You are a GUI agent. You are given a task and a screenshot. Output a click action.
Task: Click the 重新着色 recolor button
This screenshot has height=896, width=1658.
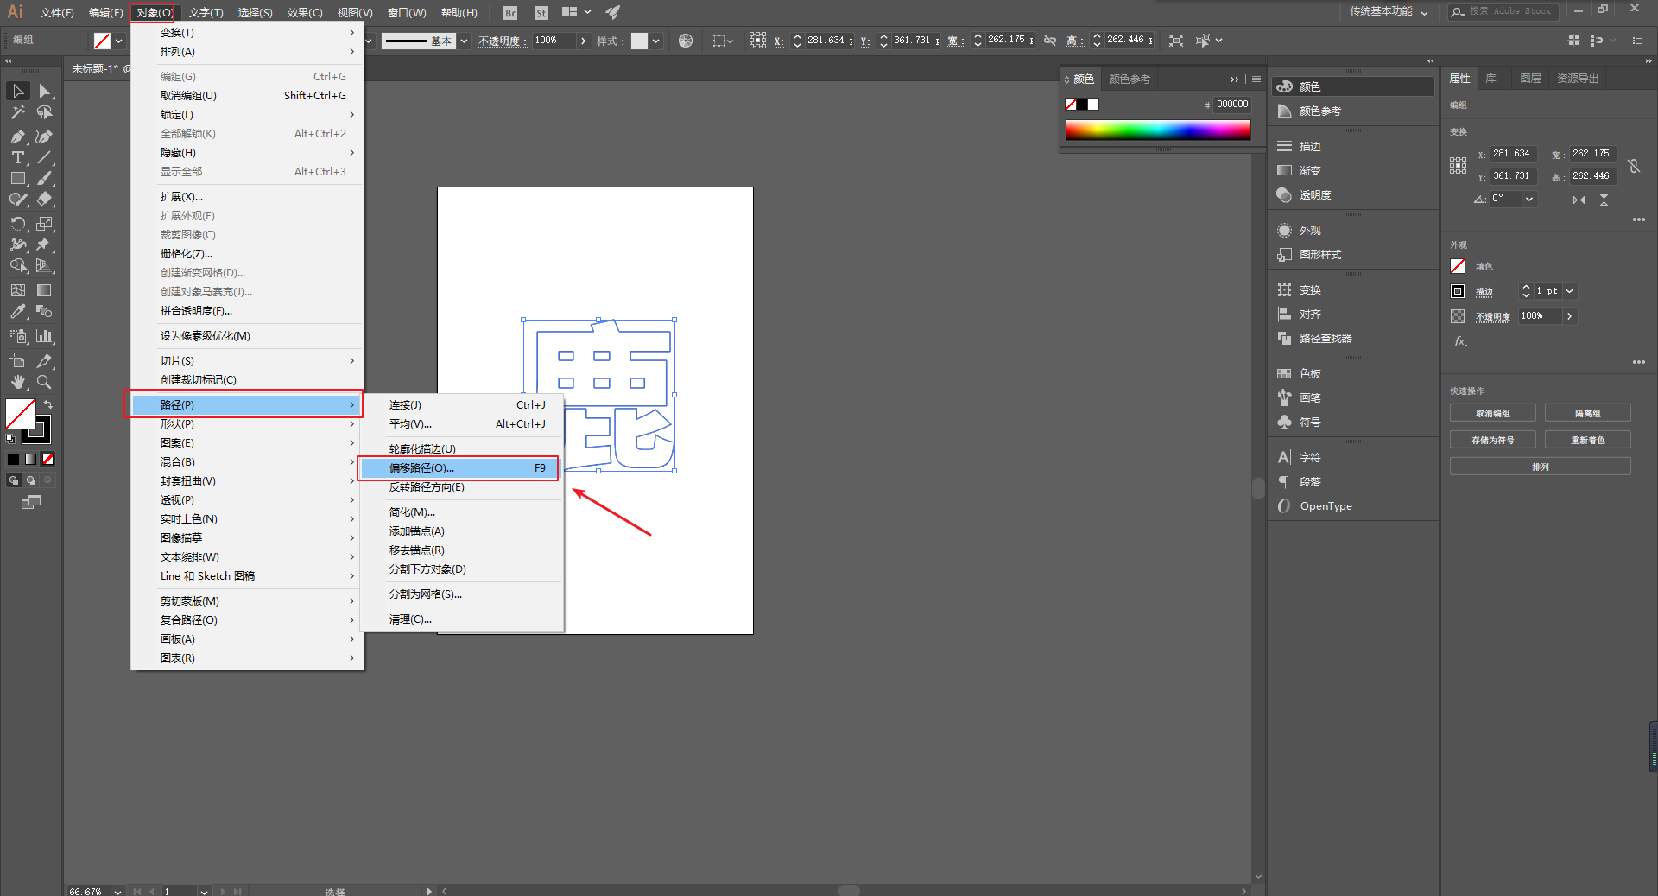(x=1587, y=440)
